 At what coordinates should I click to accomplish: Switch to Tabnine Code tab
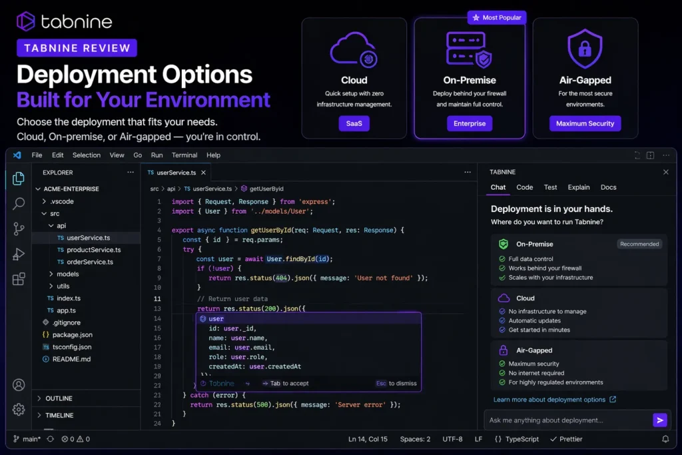coord(525,187)
